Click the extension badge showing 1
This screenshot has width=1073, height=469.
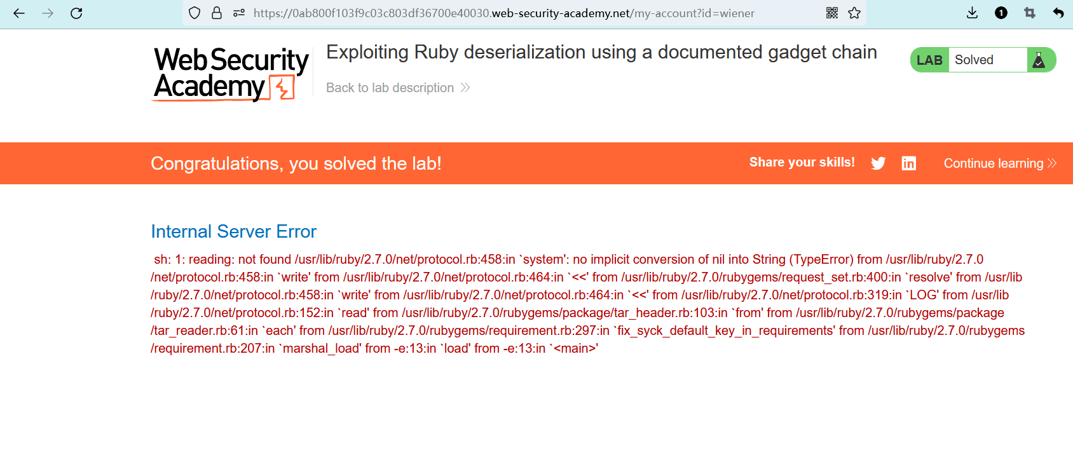[x=1001, y=13]
